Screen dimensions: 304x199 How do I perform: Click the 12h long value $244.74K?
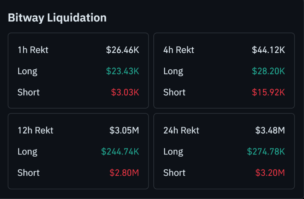(x=120, y=152)
